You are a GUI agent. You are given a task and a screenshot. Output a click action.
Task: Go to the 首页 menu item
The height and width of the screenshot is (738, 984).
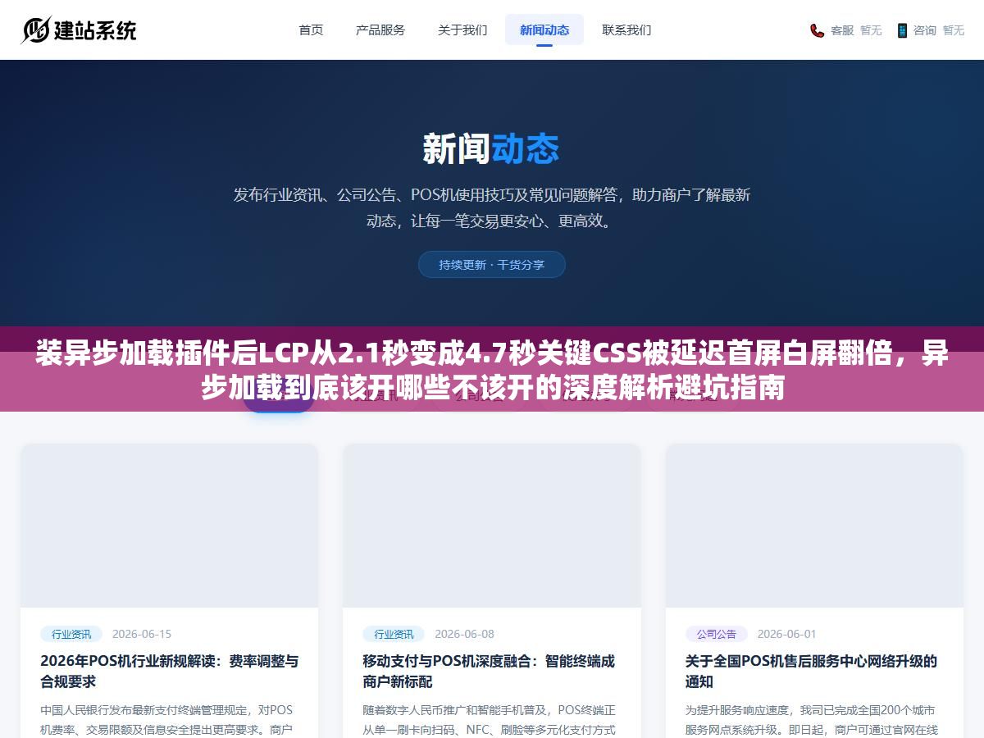click(311, 30)
